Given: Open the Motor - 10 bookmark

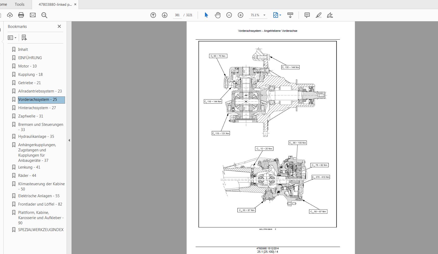Looking at the screenshot, I should point(27,66).
